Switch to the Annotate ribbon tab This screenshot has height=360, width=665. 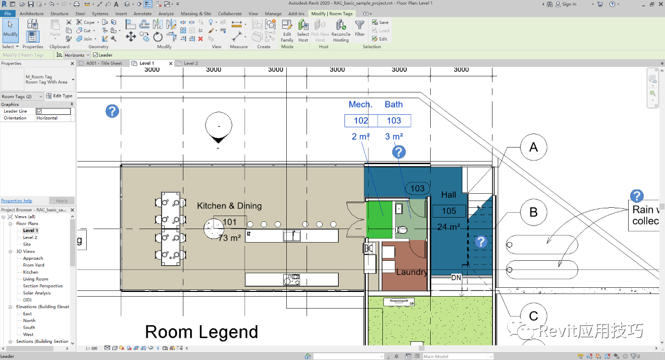(142, 14)
